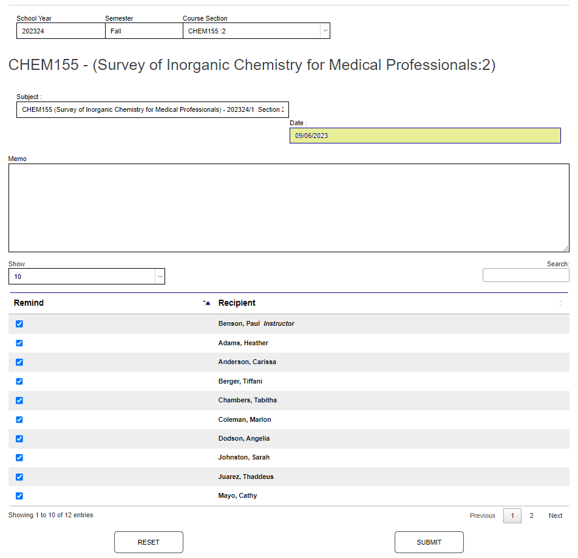Sort table by Recipient column arrow
The image size is (578, 558).
[x=560, y=303]
